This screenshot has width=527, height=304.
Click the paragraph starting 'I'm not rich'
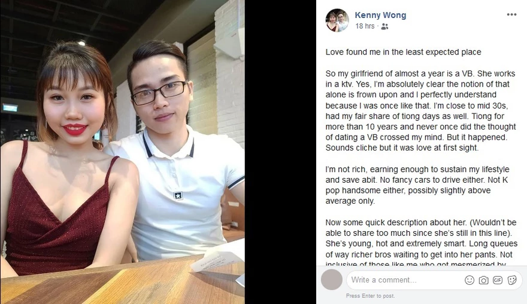click(x=417, y=185)
